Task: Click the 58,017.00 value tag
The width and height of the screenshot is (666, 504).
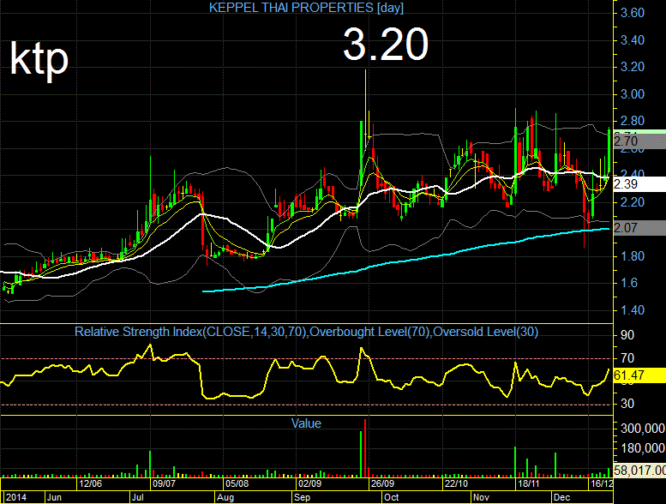Action: coord(639,471)
